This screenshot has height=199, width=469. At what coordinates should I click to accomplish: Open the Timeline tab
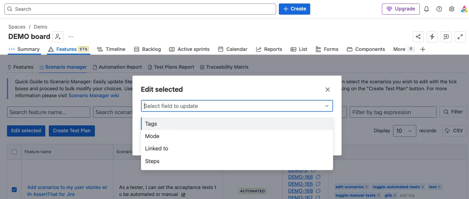[111, 49]
